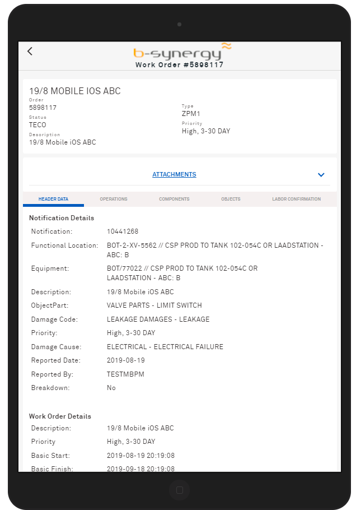Select Basic Start 2019-08-19 20:19:08

140,455
